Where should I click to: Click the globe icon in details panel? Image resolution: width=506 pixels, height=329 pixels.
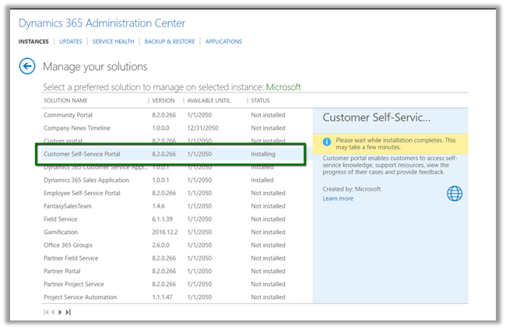pos(455,193)
